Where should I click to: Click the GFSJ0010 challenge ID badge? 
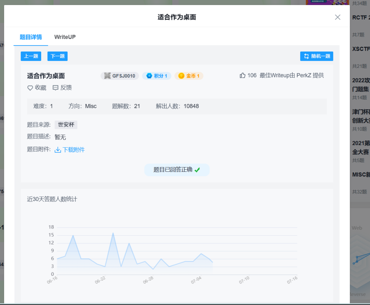click(120, 76)
